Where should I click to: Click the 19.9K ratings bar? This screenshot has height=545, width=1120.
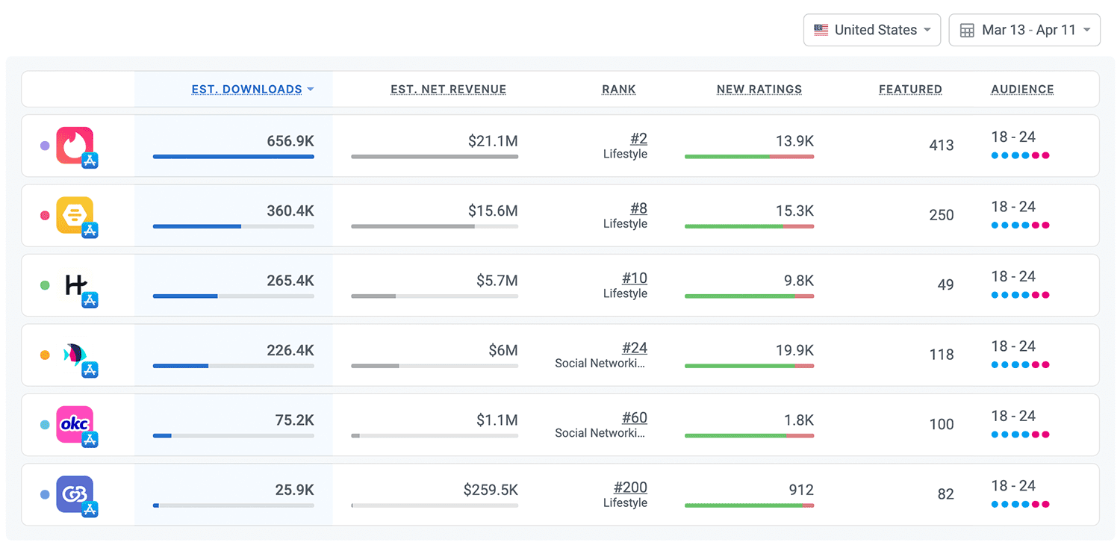pyautogui.click(x=749, y=366)
